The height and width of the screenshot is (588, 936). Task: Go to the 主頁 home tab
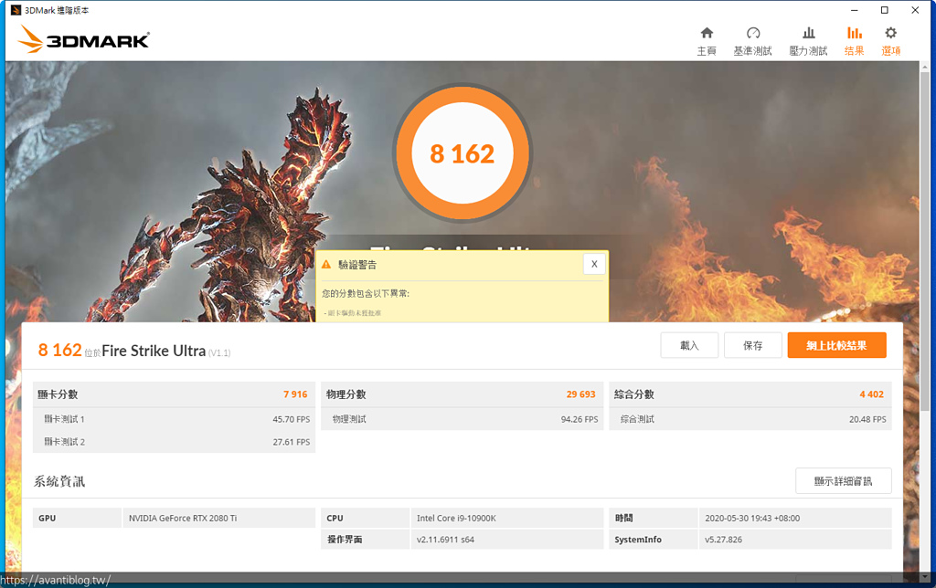[707, 41]
